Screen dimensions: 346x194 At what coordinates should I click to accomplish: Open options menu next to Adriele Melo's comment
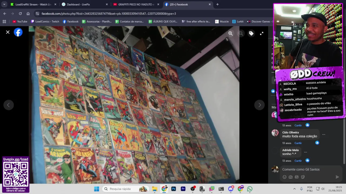tap(305, 152)
